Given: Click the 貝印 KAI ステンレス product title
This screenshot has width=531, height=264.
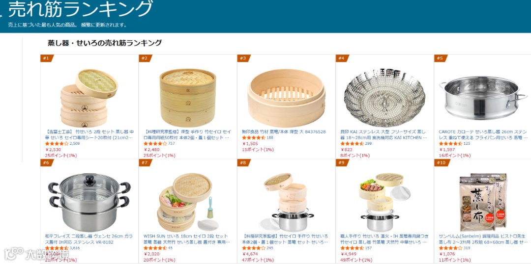Looking at the screenshot, I should tap(383, 134).
